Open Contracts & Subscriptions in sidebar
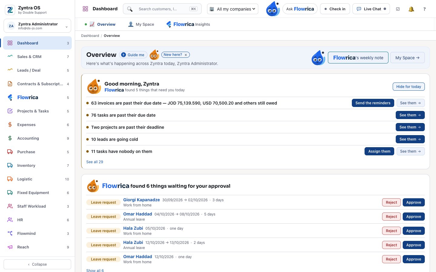The height and width of the screenshot is (272, 436). tap(38, 84)
